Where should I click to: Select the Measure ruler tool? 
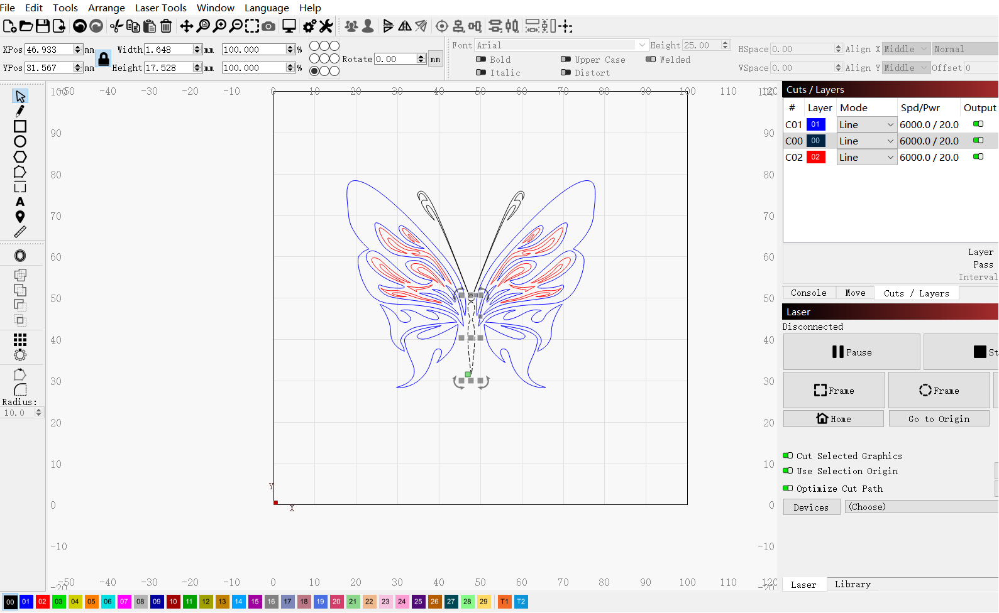20,232
